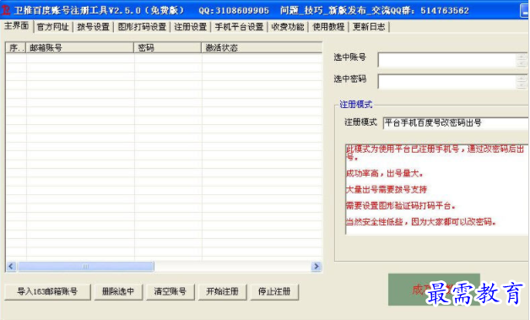Image resolution: width=530 pixels, height=320 pixels.
Task: Open the 注册模式 dropdown
Action: coord(456,123)
